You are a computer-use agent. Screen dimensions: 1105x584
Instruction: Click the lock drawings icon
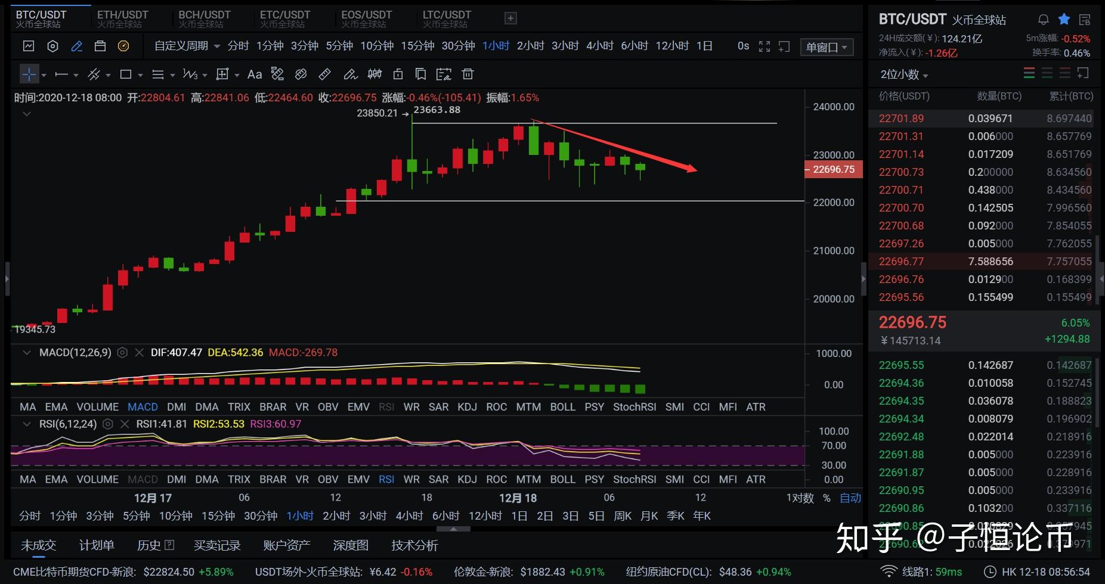point(398,74)
